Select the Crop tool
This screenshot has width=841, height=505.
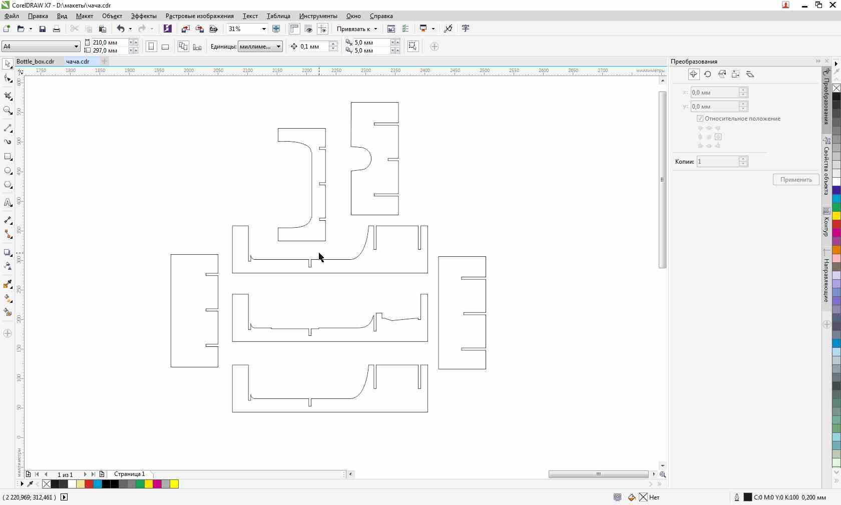8,96
